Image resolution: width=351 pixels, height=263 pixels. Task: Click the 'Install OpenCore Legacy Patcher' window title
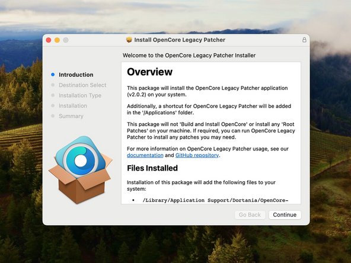pyautogui.click(x=180, y=40)
